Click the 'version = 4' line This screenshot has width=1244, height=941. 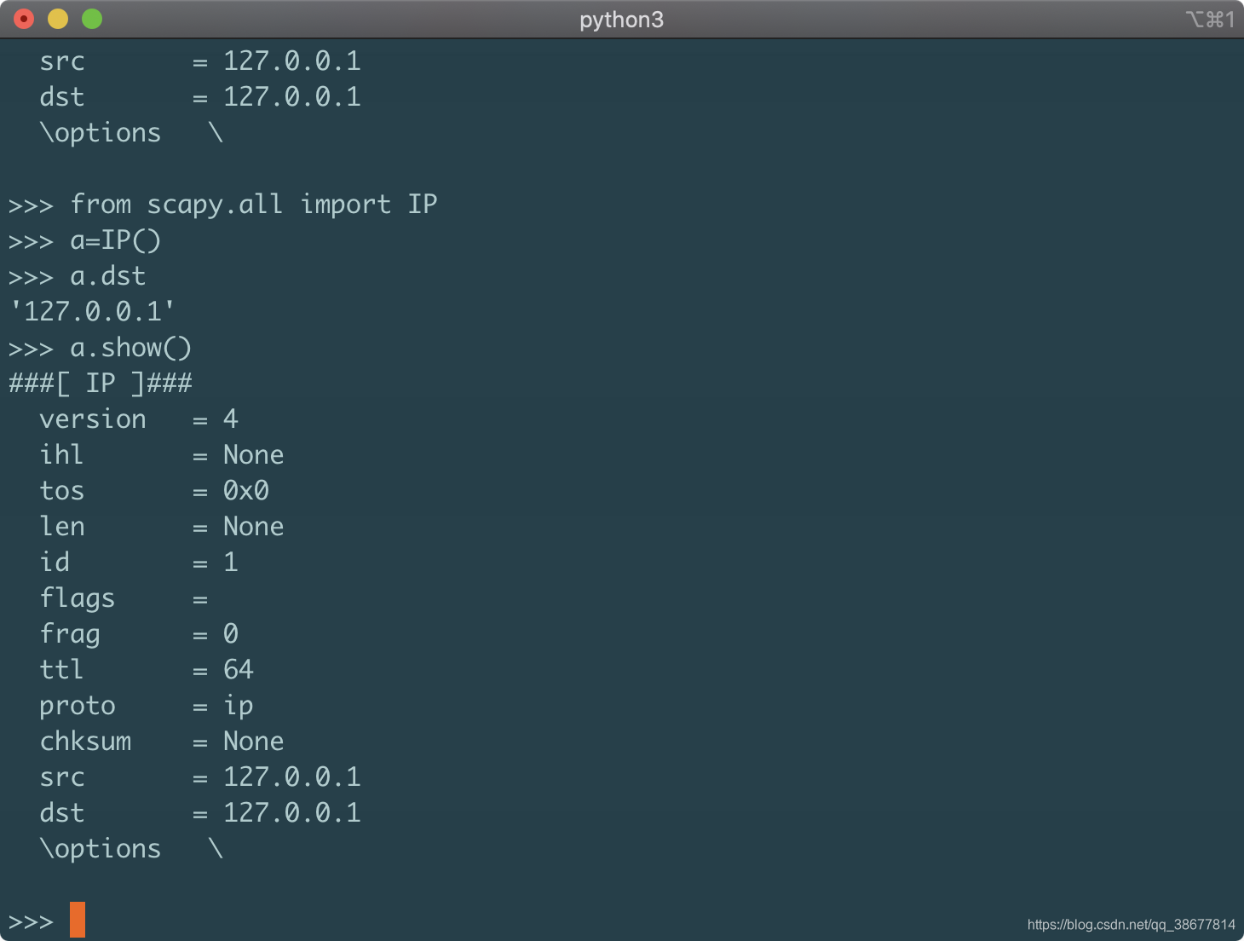(x=139, y=419)
